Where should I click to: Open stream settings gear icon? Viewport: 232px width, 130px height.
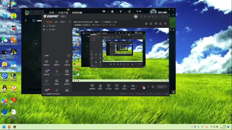[x=153, y=87]
